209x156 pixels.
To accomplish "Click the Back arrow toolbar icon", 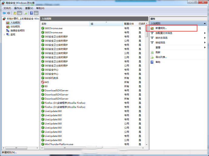I will 4,13.
